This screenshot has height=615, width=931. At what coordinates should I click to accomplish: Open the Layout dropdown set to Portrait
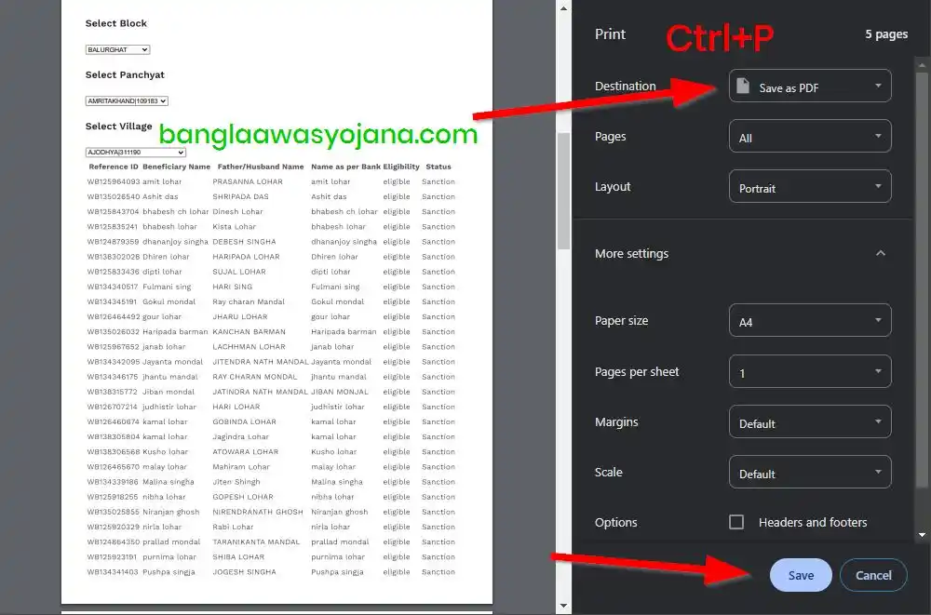809,186
